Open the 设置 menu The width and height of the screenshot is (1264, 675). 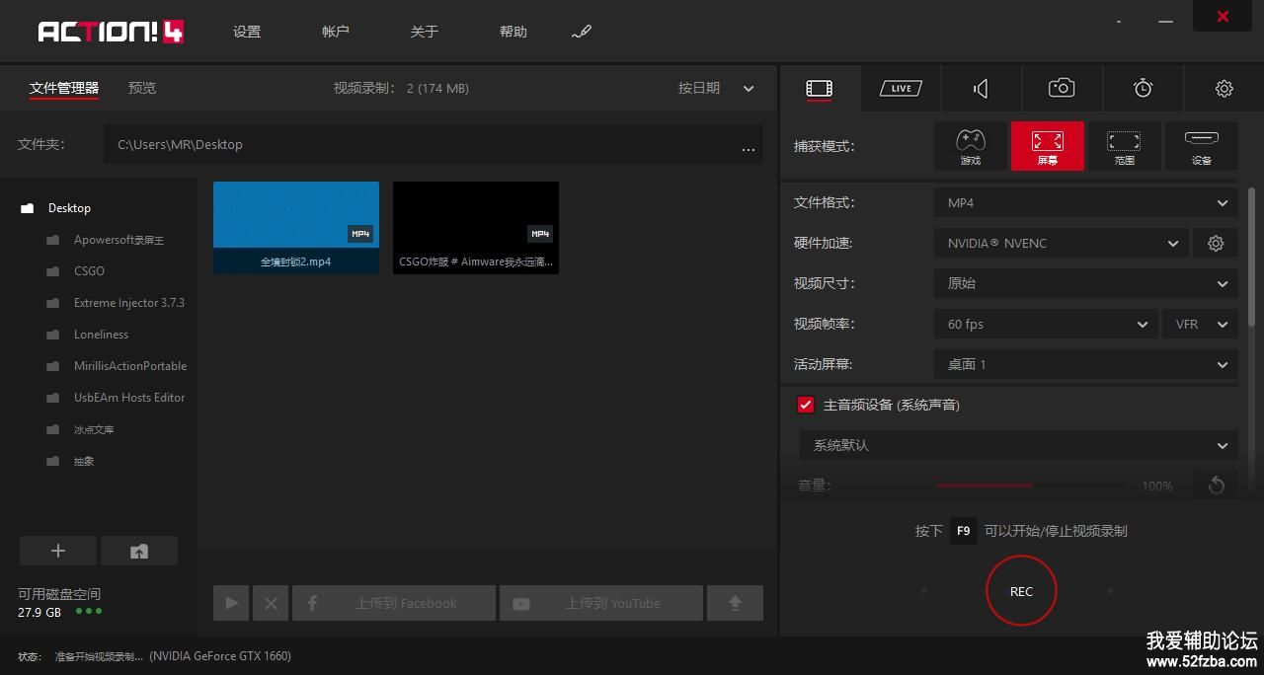[x=247, y=32]
